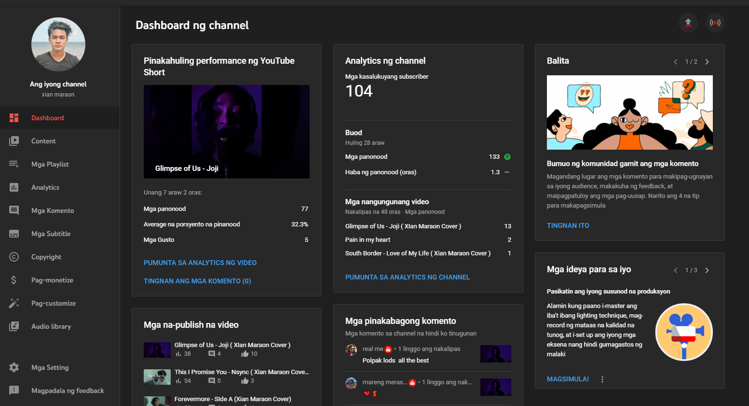Open Analytics via its bar-chart icon
749x406 pixels.
tap(14, 187)
